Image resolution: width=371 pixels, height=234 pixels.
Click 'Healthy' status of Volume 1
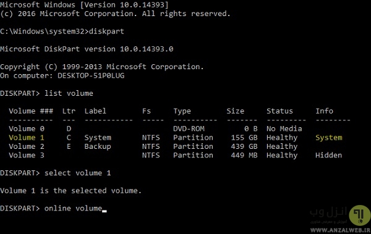pos(282,138)
